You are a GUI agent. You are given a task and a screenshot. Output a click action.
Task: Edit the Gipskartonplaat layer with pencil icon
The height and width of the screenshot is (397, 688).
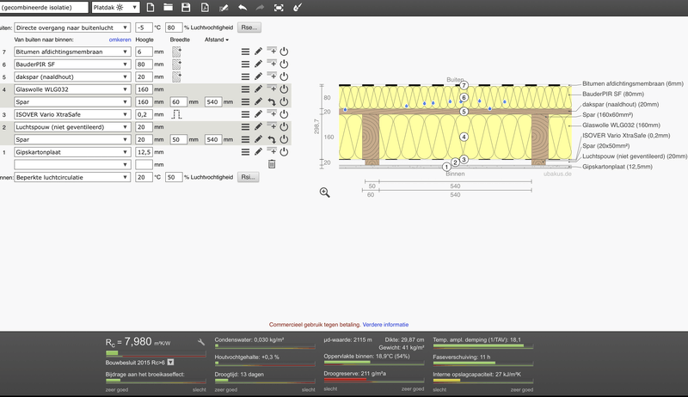click(x=259, y=151)
